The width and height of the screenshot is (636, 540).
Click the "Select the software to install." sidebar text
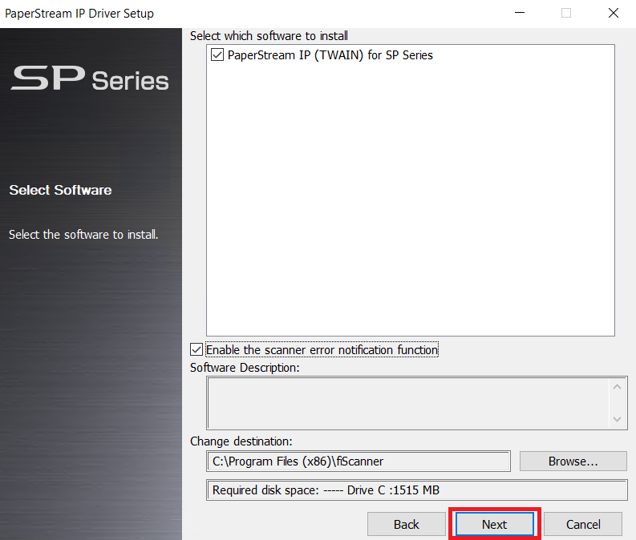click(83, 235)
